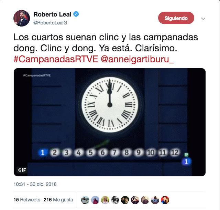The height and width of the screenshot is (210, 220).
Task: Play the clock GIF media
Action: click(110, 122)
